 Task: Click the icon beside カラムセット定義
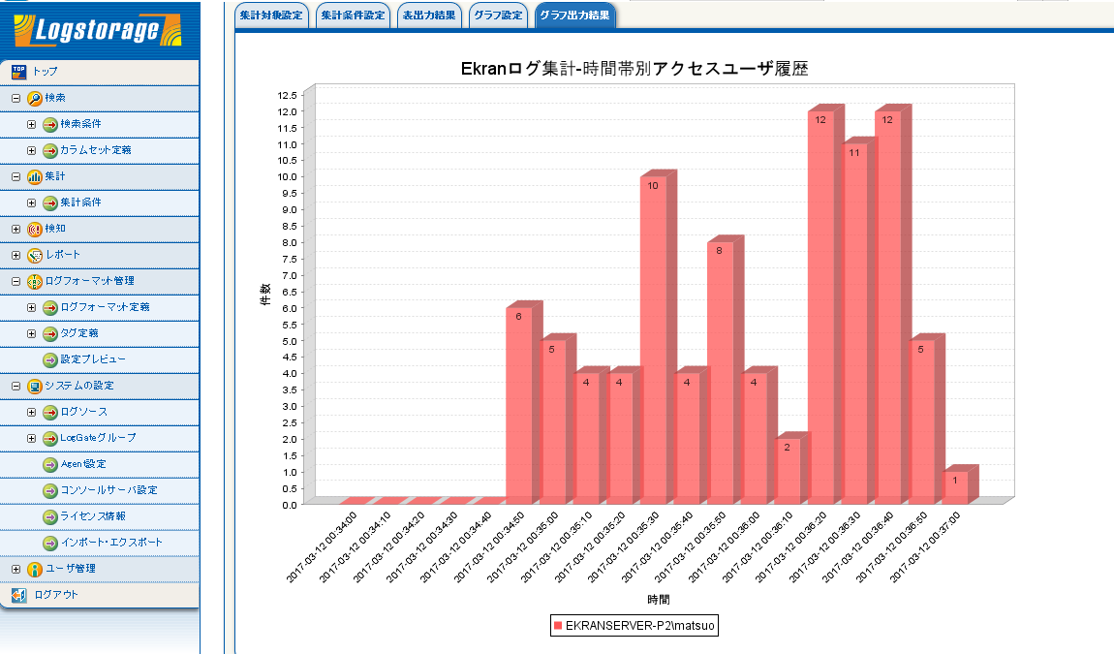49,151
